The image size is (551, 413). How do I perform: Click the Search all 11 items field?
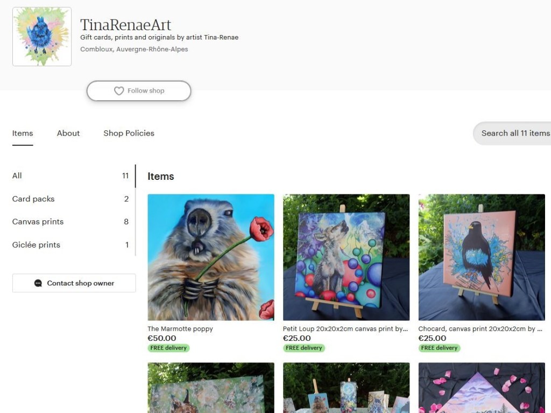[512, 134]
